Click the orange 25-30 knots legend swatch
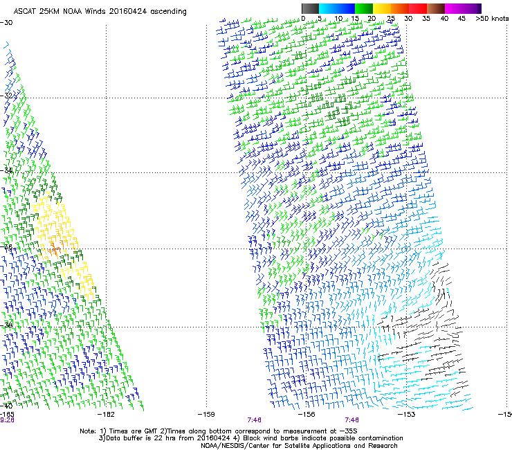This screenshot has width=512, height=450. coord(400,8)
